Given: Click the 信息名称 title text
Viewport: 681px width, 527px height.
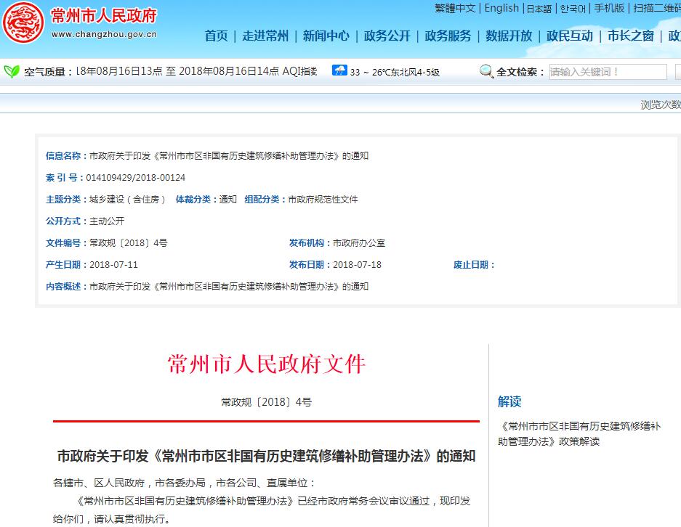Looking at the screenshot, I should [229, 156].
